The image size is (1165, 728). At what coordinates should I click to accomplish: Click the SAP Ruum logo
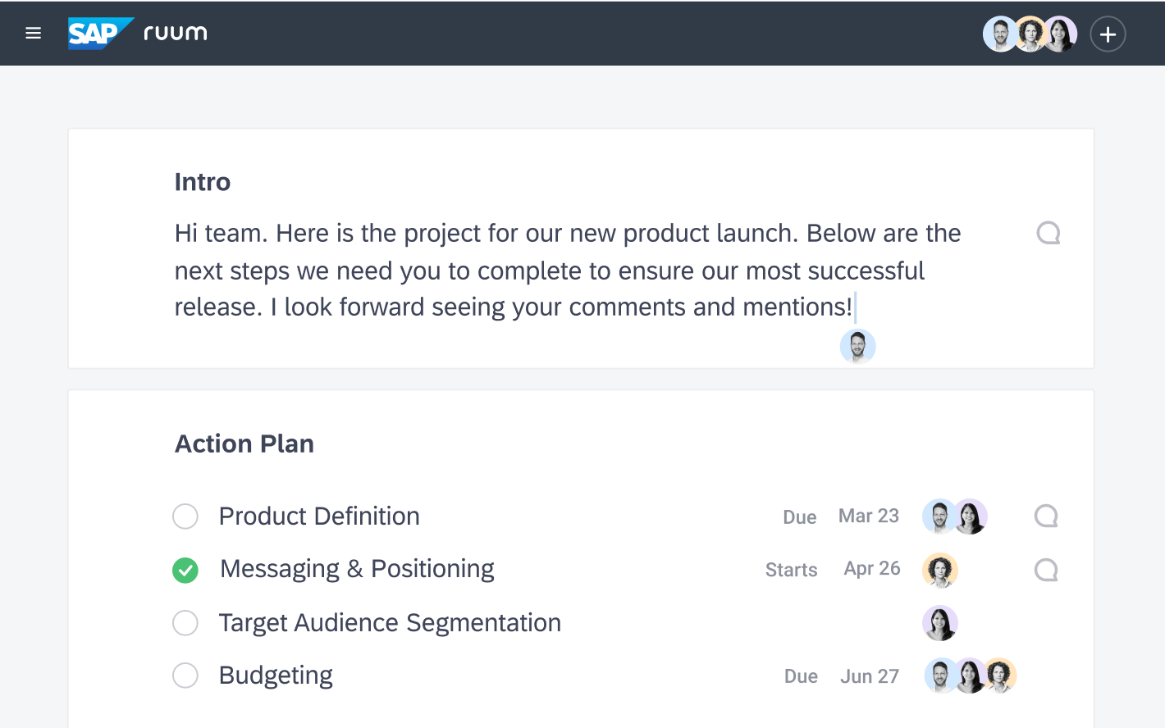[x=137, y=34]
